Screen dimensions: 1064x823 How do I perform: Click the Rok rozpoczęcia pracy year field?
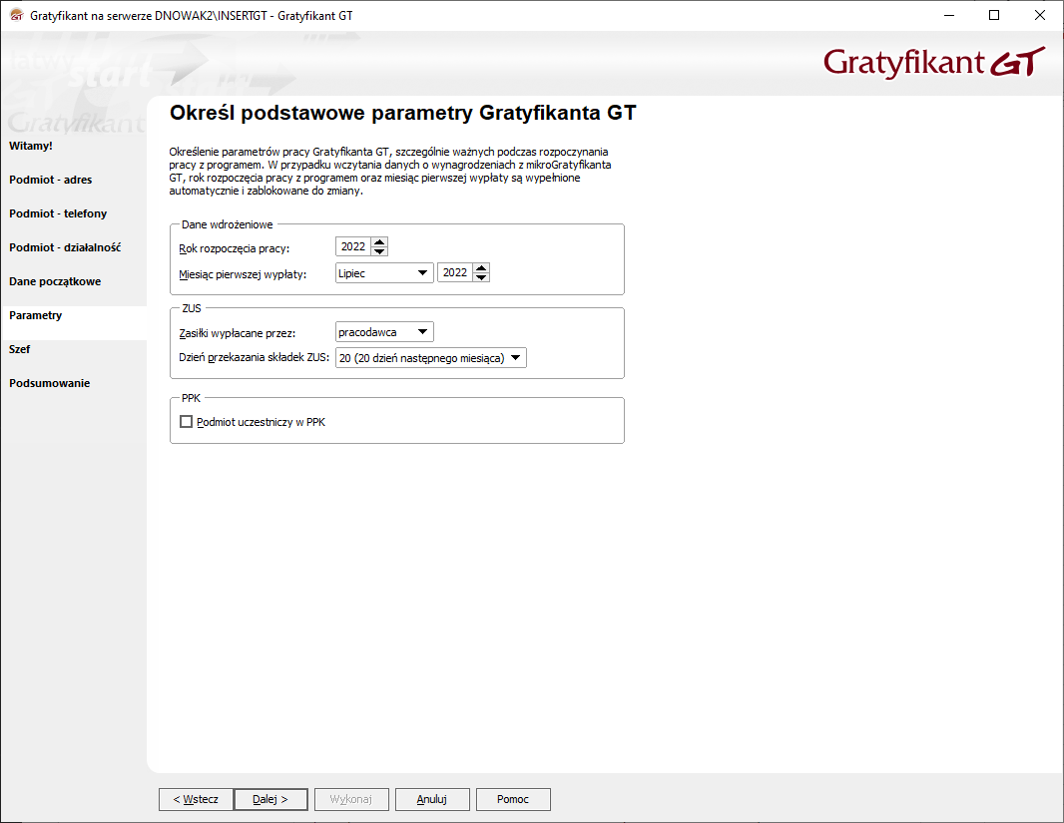pyautogui.click(x=353, y=246)
